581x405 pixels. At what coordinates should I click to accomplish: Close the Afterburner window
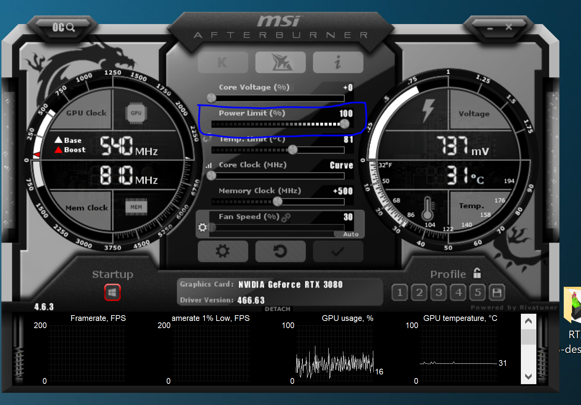(x=509, y=27)
